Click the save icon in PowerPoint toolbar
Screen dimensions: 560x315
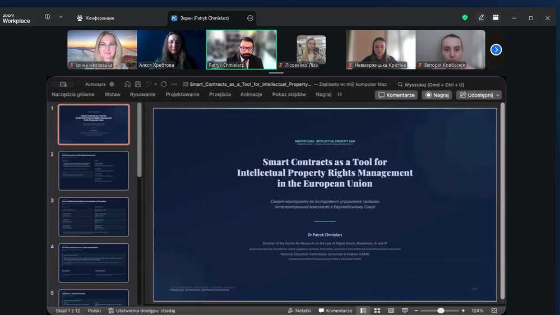[138, 85]
